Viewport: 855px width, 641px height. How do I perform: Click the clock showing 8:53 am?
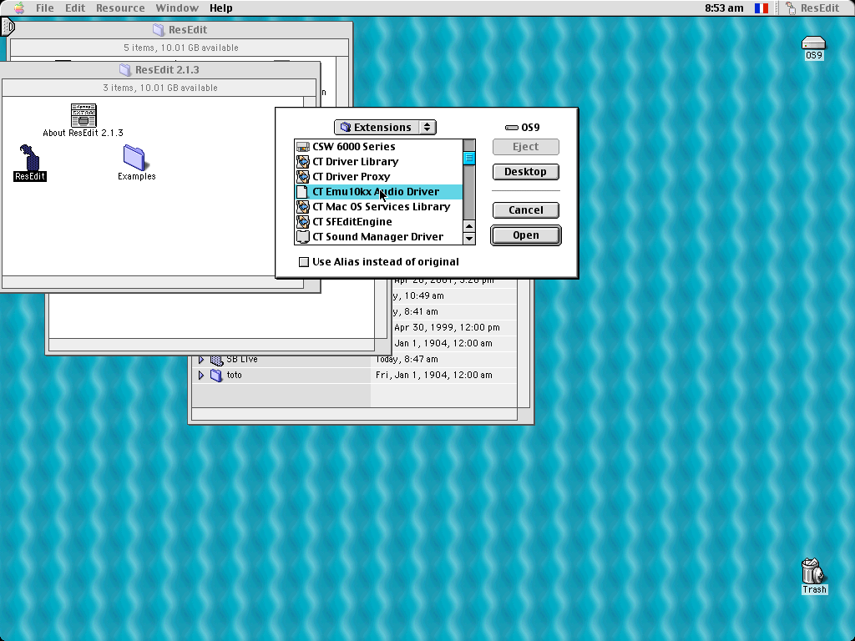(x=724, y=8)
